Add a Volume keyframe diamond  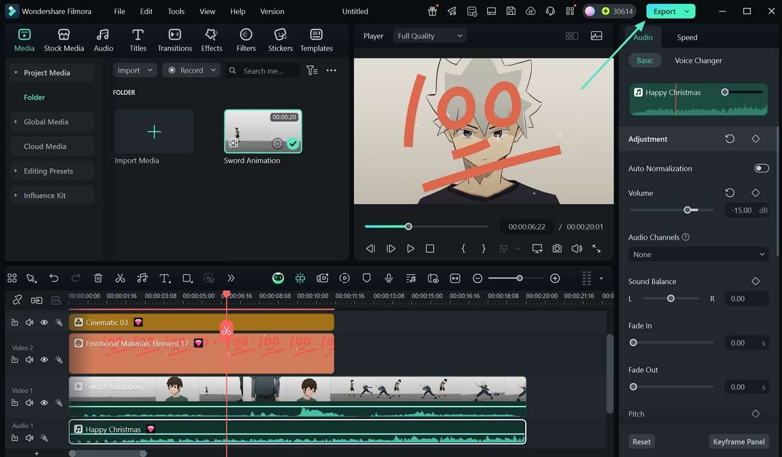(x=756, y=193)
